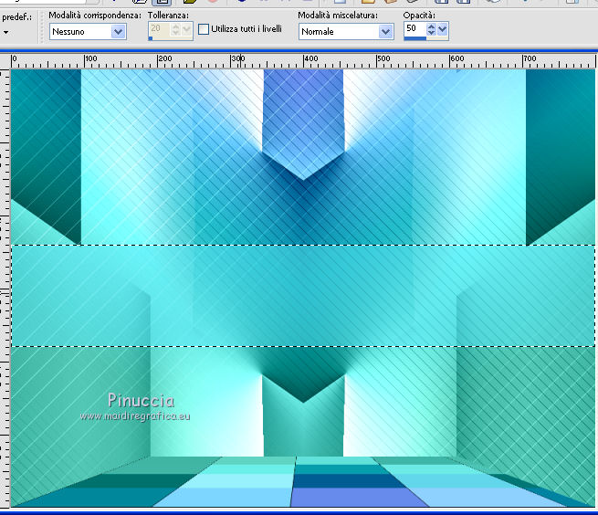
Task: Click the Tolleranza spinner arrows
Action: point(176,29)
